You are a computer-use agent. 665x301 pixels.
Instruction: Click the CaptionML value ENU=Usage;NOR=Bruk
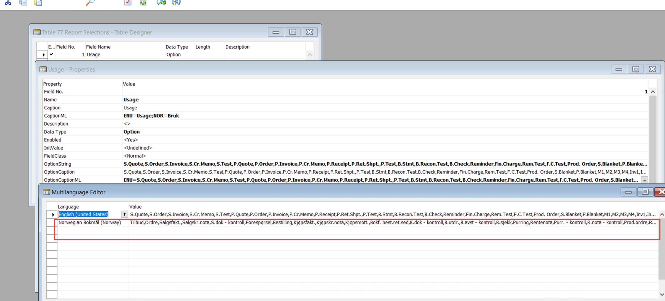click(151, 116)
